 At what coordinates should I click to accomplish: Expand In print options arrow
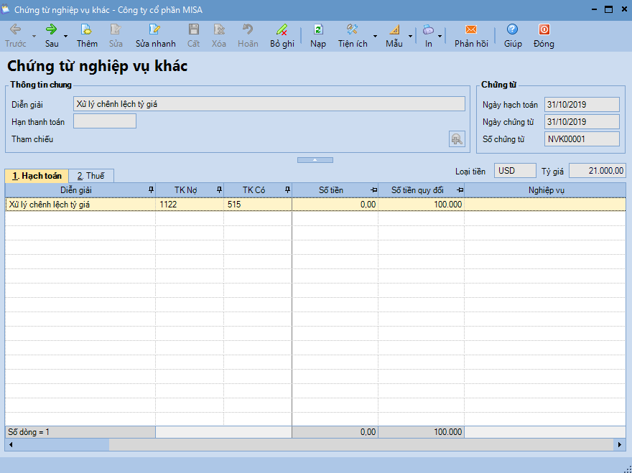coord(440,37)
